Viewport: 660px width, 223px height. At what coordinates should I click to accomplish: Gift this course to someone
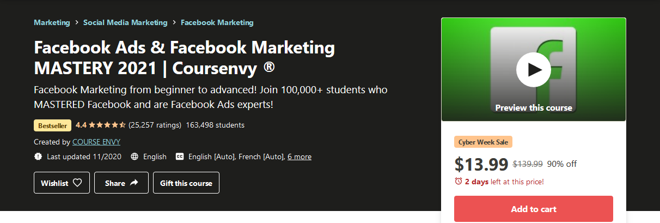pyautogui.click(x=186, y=183)
